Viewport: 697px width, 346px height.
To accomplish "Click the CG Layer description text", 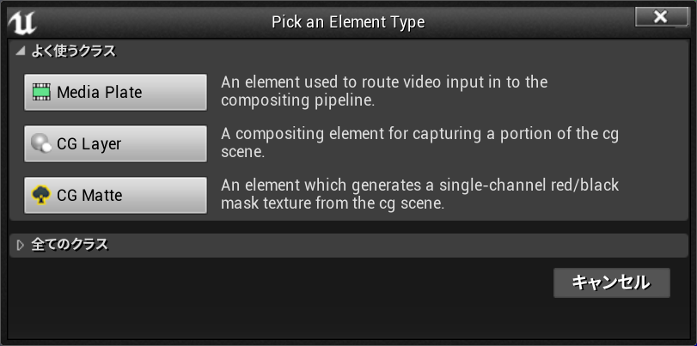I will point(419,143).
